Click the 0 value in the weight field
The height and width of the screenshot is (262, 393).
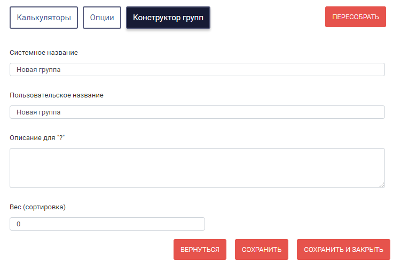[x=19, y=224]
